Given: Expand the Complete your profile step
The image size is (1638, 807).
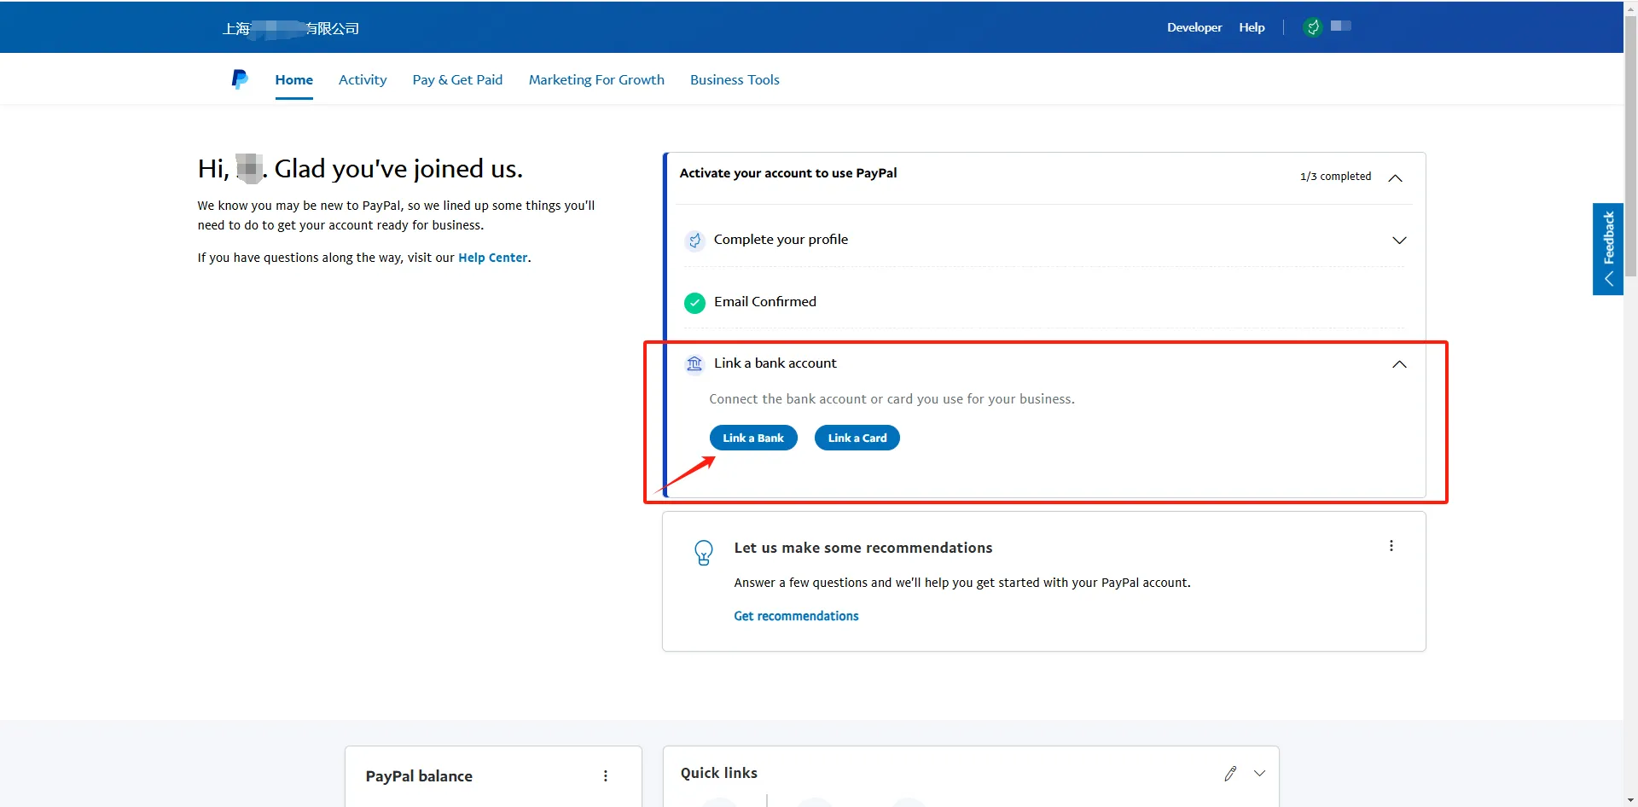Looking at the screenshot, I should [x=1399, y=240].
